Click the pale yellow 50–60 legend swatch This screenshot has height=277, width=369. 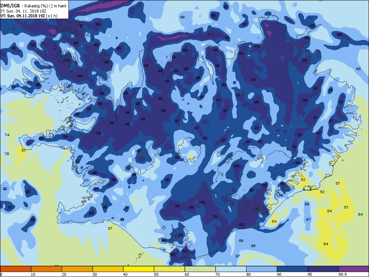pos(169,269)
